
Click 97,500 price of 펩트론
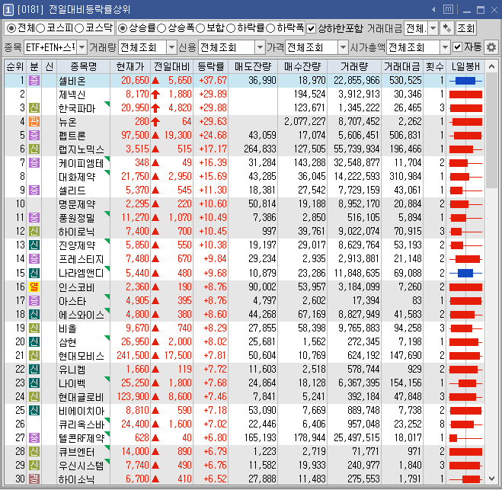[x=135, y=136]
